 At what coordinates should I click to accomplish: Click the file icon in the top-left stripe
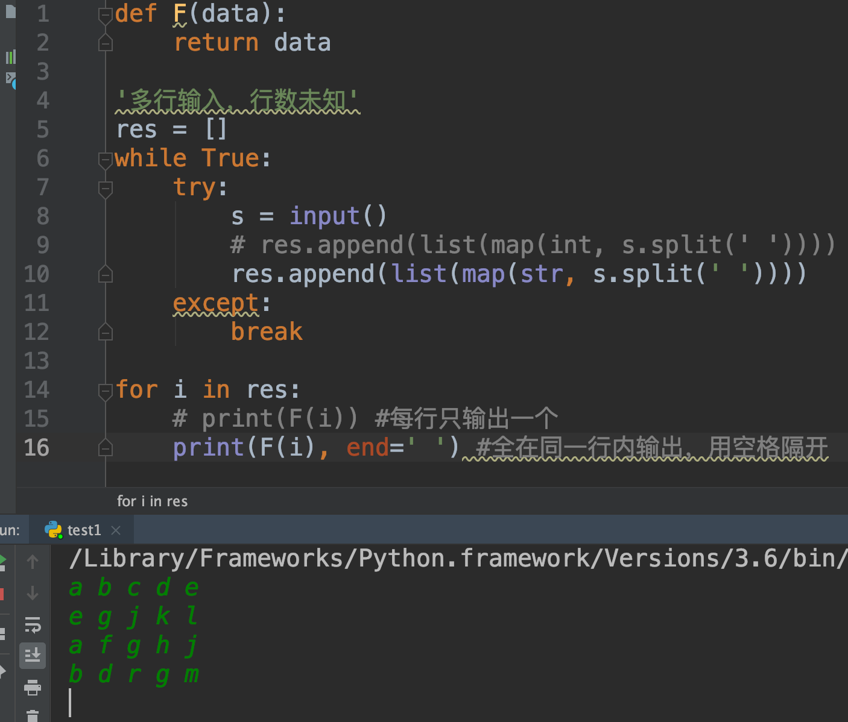point(10,12)
